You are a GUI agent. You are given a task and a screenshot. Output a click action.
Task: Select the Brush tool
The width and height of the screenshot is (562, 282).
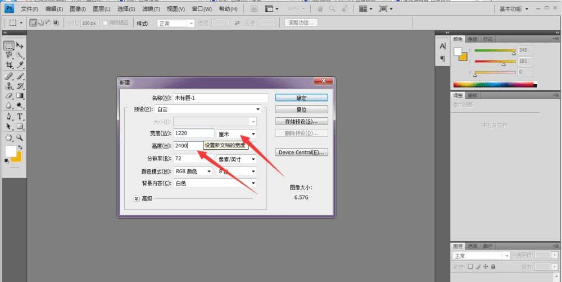20,76
